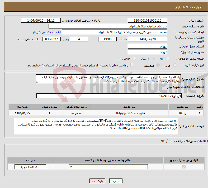This screenshot has height=188, width=208.
Task: Click the اطلاعات مجوزهای ارائه خدمت / کالا heading
Action: 184,141
